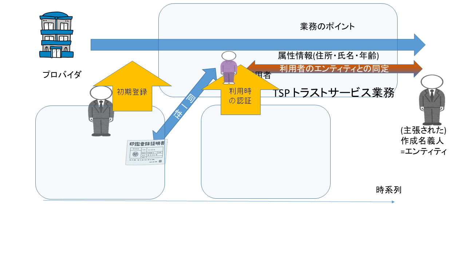Click the thin timeline arrow at bottom
The width and height of the screenshot is (466, 262).
pyautogui.click(x=219, y=201)
